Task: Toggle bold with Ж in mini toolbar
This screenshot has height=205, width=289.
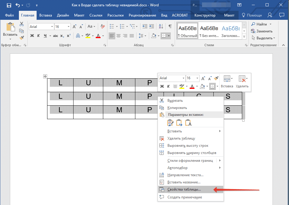Action: tap(162, 86)
